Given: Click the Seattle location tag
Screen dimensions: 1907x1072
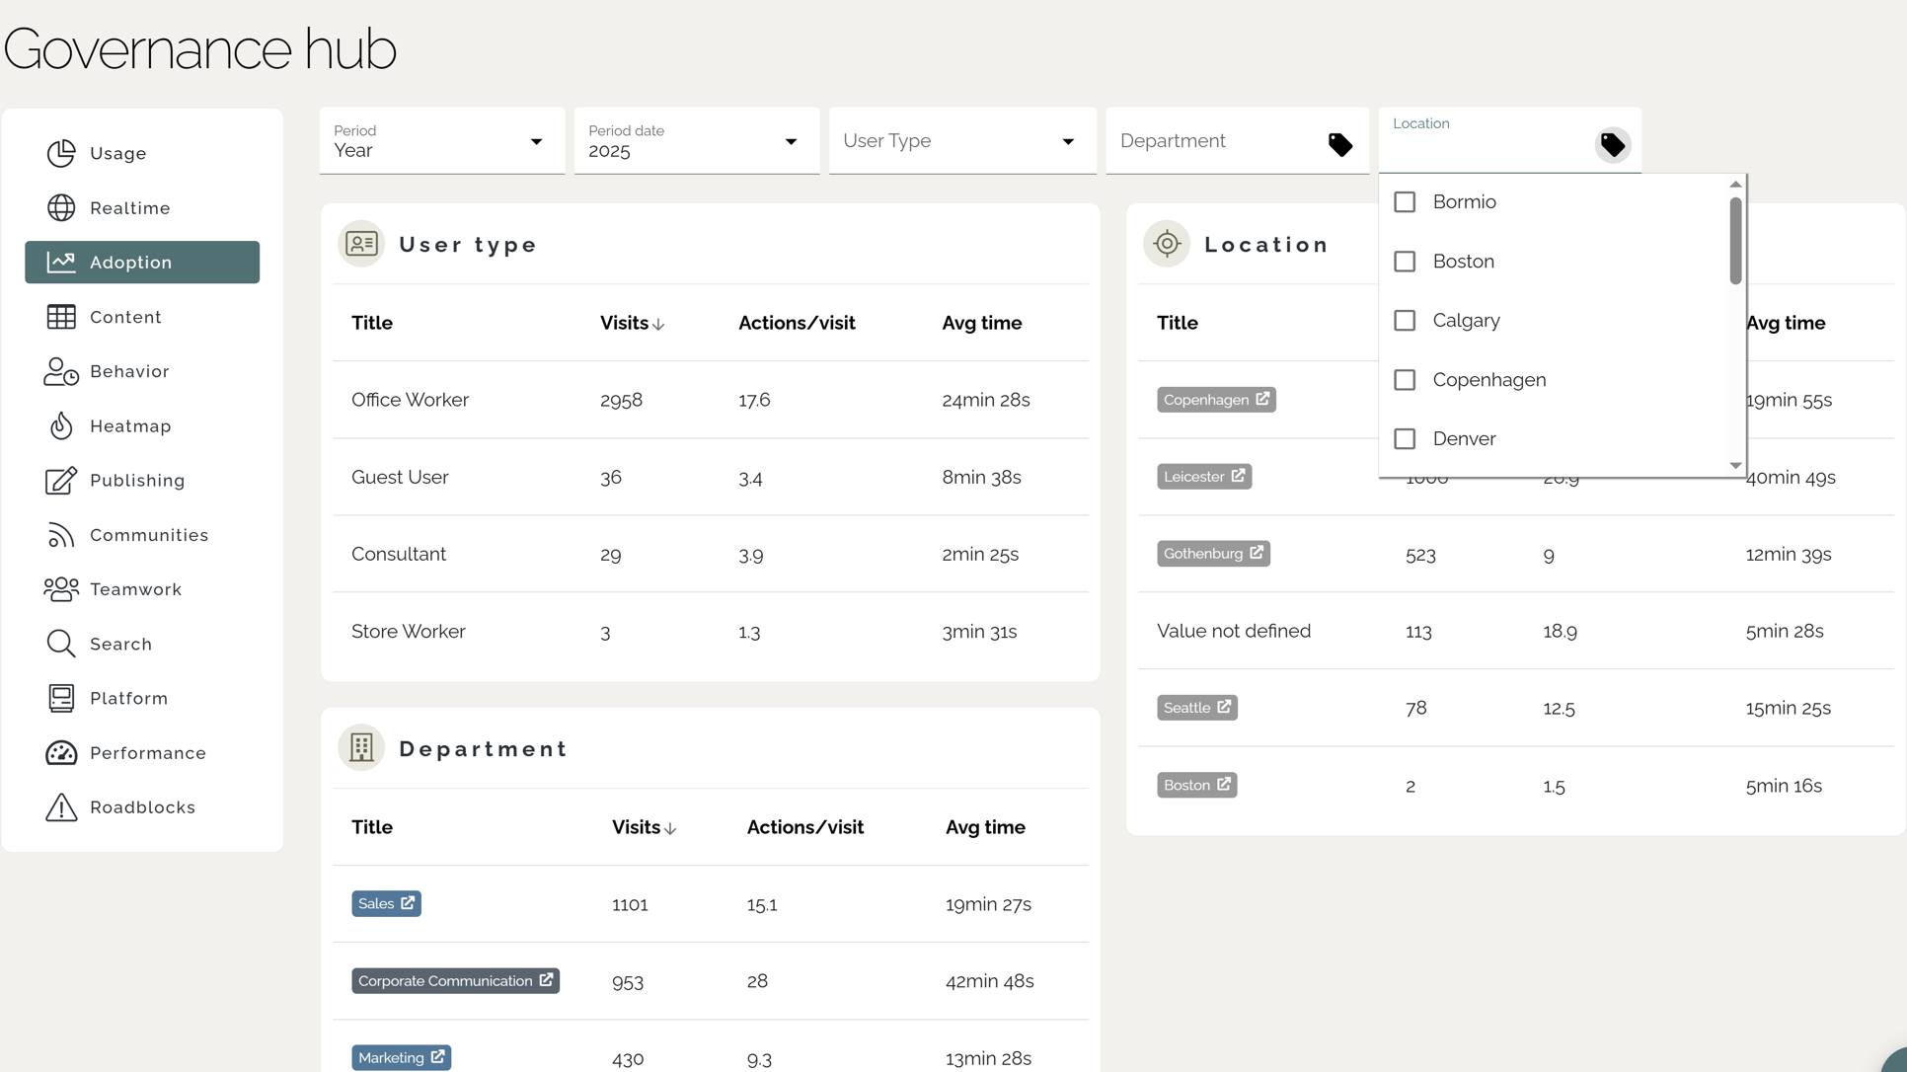Looking at the screenshot, I should click(1196, 707).
